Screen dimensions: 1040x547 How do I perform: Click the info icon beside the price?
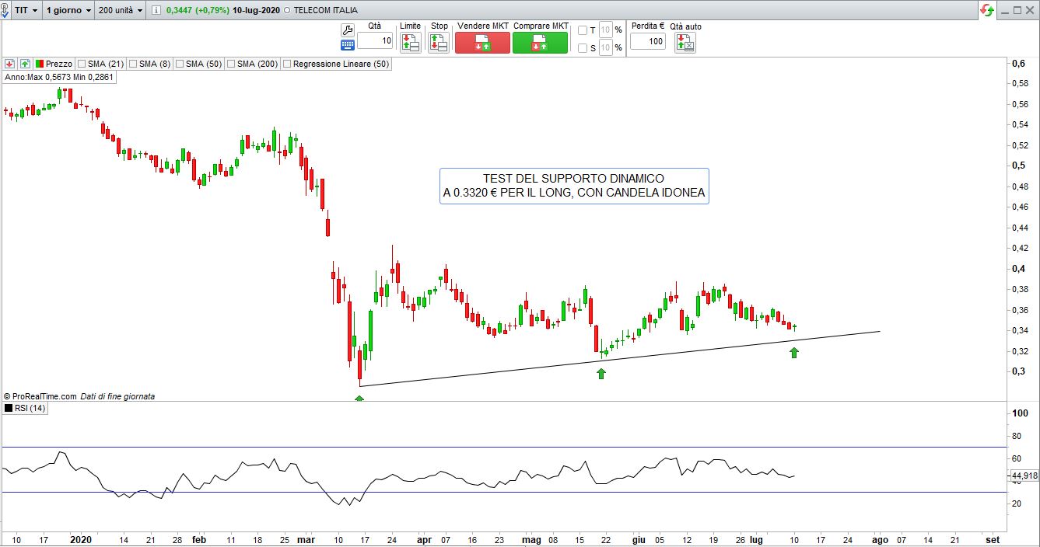(x=156, y=10)
